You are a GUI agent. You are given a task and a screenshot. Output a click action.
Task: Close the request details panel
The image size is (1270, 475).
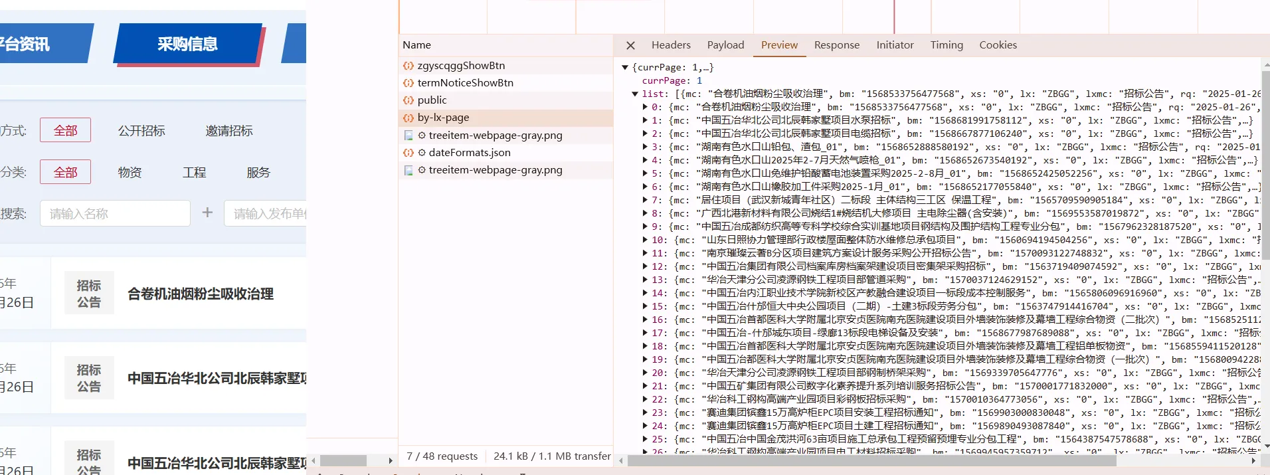(630, 45)
